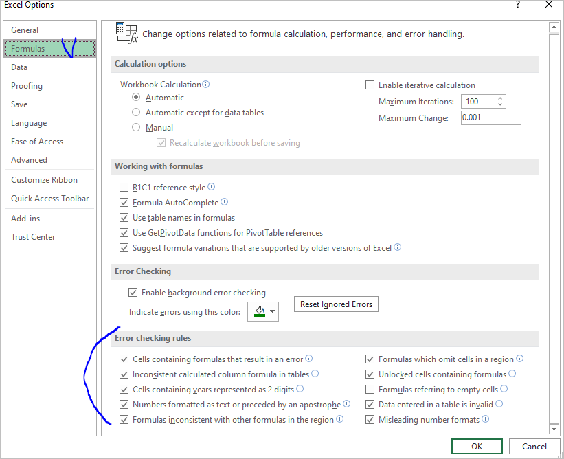Click Reset Ignored Errors button
This screenshot has width=564, height=459.
point(336,304)
